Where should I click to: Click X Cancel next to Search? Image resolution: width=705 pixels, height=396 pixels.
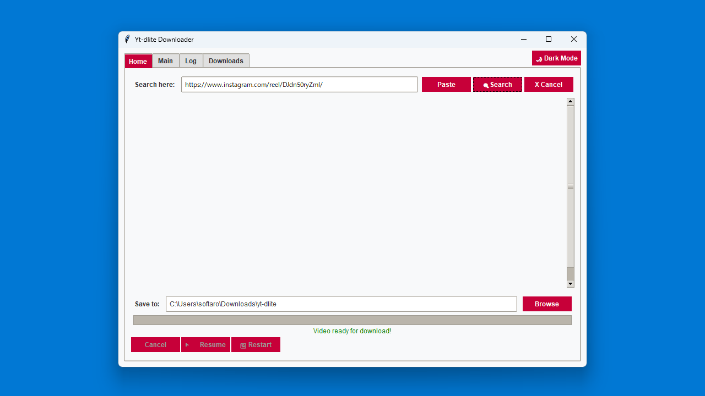tap(549, 85)
